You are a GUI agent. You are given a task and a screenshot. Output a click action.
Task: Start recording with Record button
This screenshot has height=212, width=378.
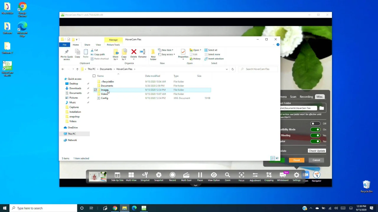(x=172, y=177)
